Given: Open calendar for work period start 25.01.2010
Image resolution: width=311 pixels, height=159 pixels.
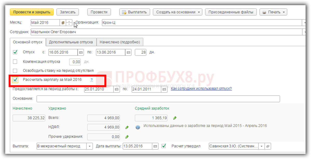Looking at the screenshot, I should pyautogui.click(x=117, y=89).
